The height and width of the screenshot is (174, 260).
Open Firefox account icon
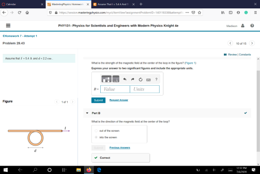pyautogui.click(x=238, y=13)
